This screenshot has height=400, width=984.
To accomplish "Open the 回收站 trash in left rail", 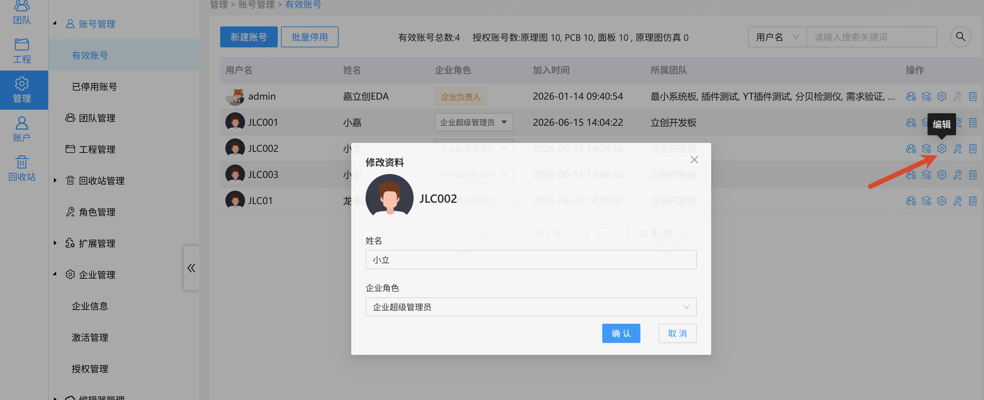I will pyautogui.click(x=22, y=168).
